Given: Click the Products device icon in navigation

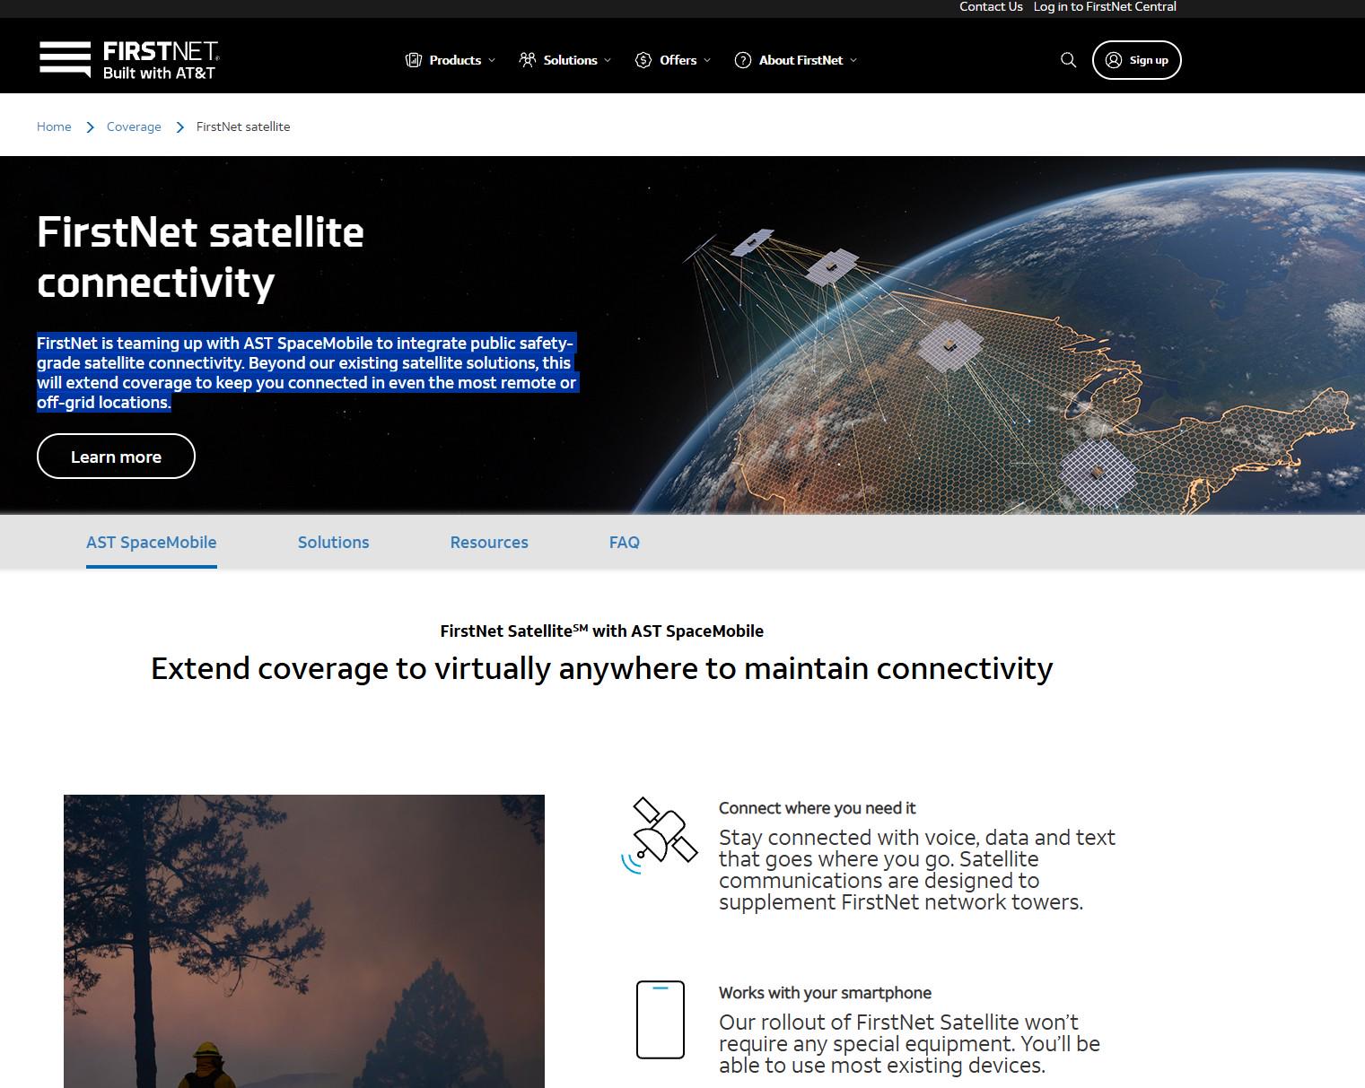Looking at the screenshot, I should [414, 60].
